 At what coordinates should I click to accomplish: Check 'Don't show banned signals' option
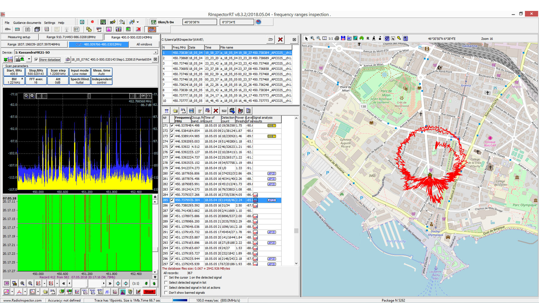click(x=166, y=293)
